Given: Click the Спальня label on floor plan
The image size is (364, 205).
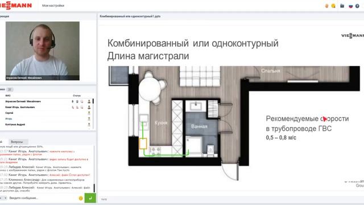Looking at the screenshot, I should pyautogui.click(x=271, y=71).
